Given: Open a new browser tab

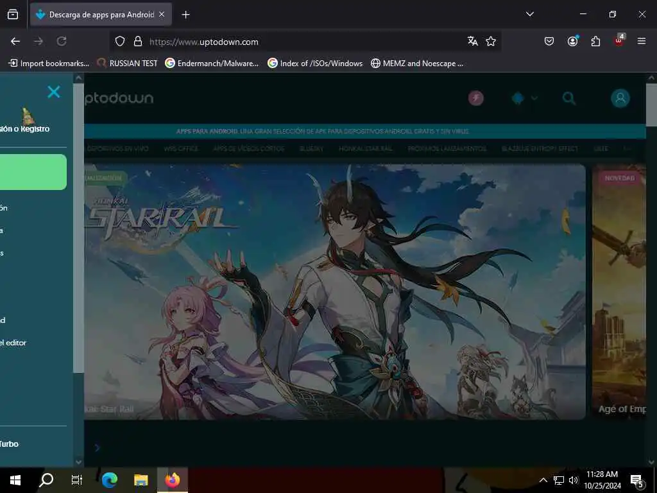Looking at the screenshot, I should 185,15.
